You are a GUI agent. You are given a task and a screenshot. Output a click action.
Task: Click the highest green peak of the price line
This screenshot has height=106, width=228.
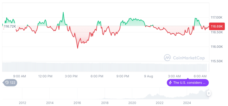(63, 12)
